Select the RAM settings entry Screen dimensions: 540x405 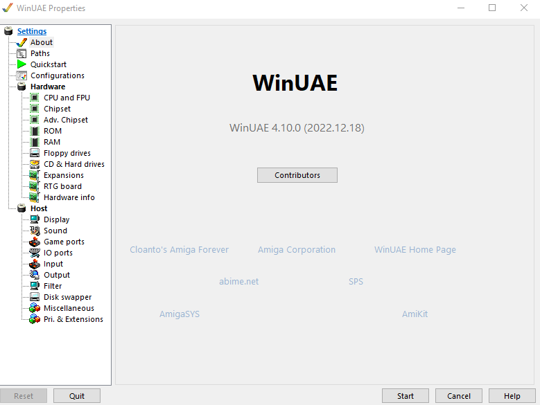(x=52, y=142)
